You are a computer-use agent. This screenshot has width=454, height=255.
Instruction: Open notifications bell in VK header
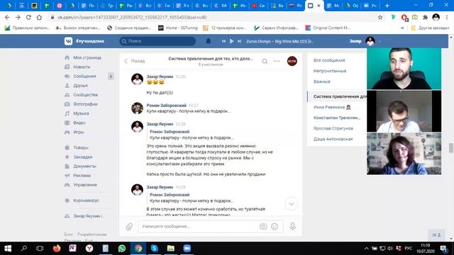click(208, 41)
